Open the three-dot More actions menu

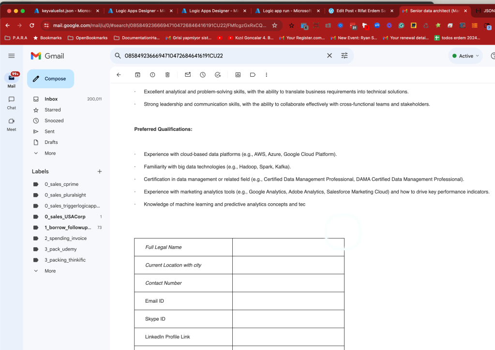pyautogui.click(x=267, y=75)
